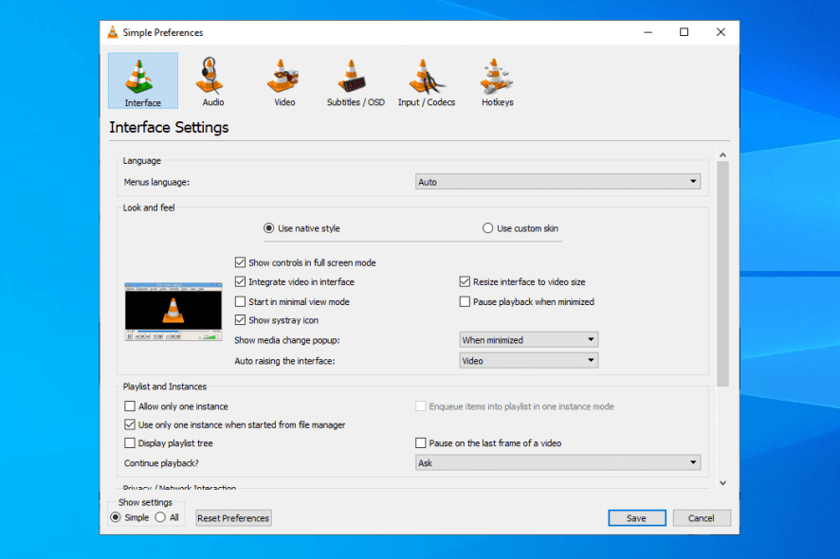Open the Menus language dropdown
Image resolution: width=840 pixels, height=559 pixels.
coord(557,182)
